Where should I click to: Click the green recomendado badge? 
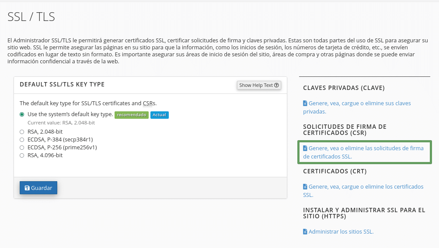pos(132,115)
